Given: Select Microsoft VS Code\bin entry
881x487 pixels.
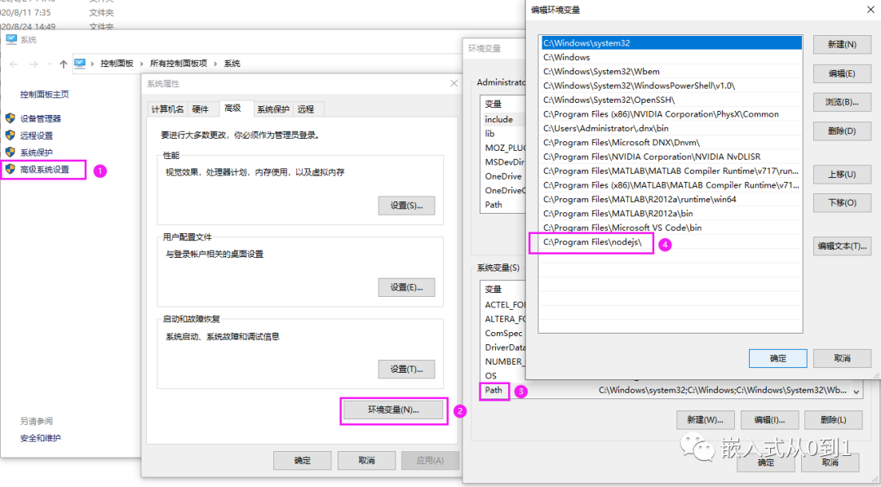Looking at the screenshot, I should tap(671, 228).
